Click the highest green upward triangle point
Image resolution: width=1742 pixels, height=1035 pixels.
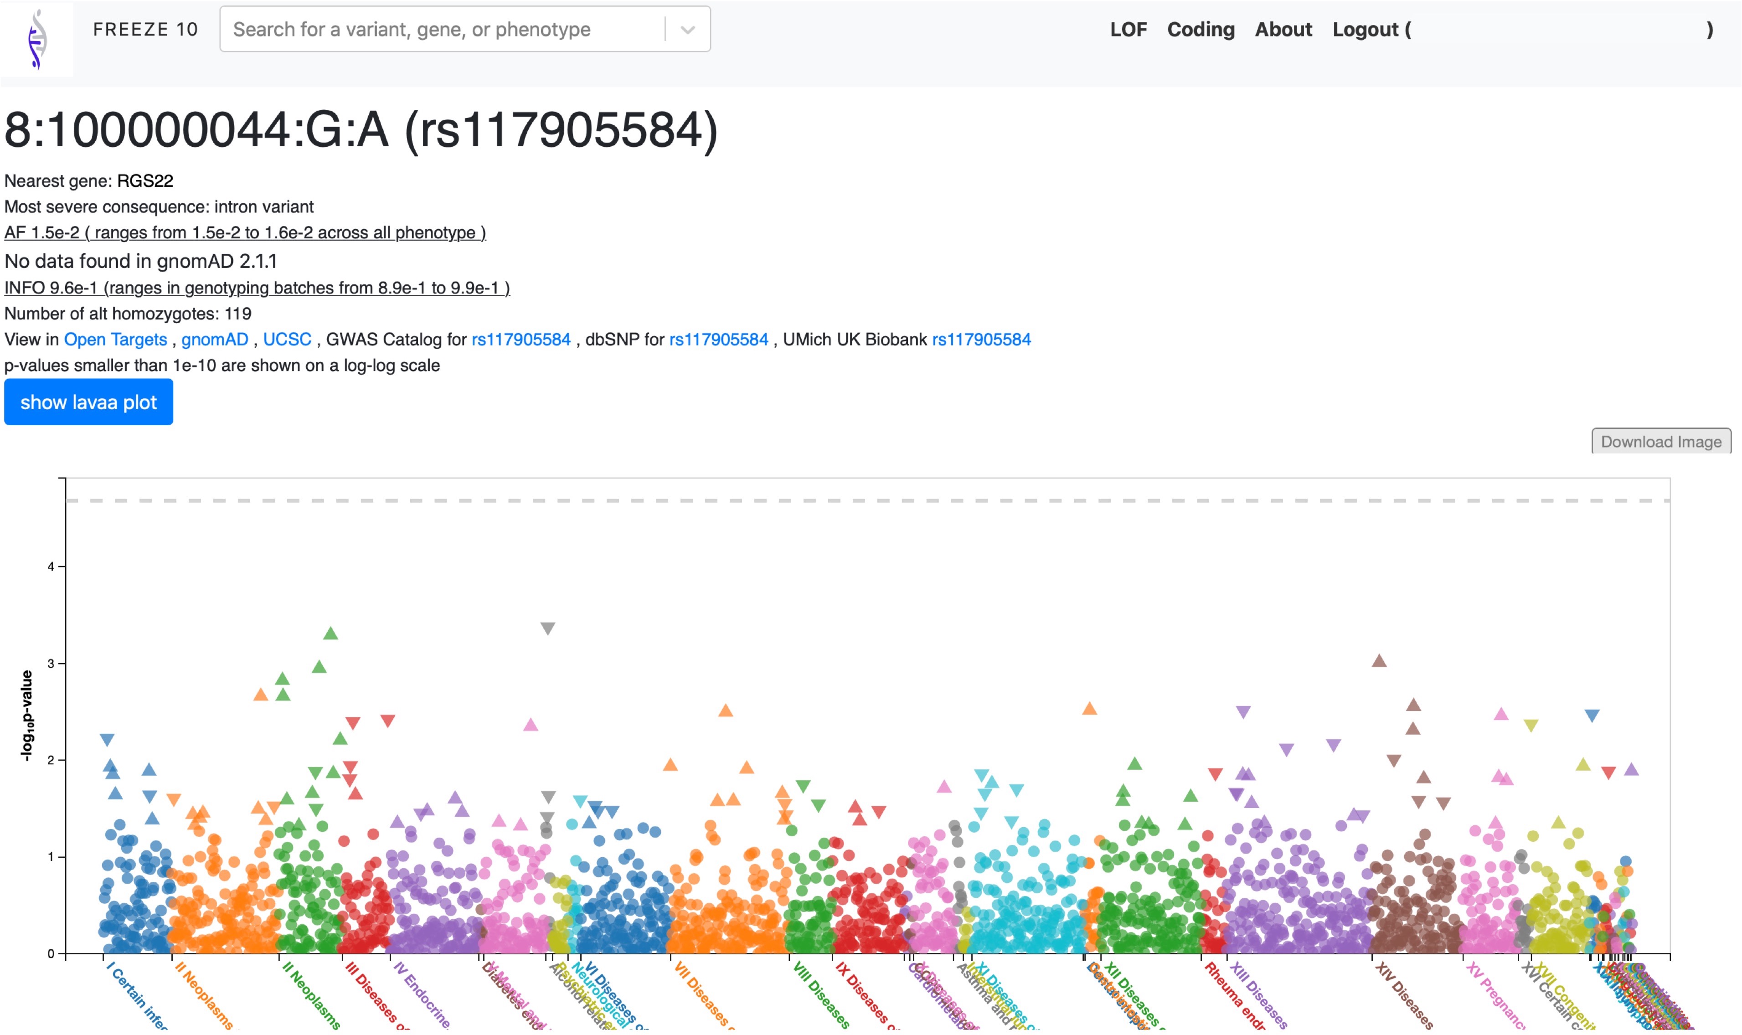click(x=330, y=633)
